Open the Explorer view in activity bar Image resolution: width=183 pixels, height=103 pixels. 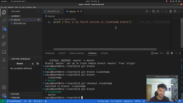pyautogui.click(x=4, y=12)
